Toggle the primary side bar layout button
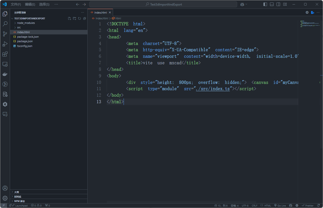Screen dimensions: 323x208 265,4
